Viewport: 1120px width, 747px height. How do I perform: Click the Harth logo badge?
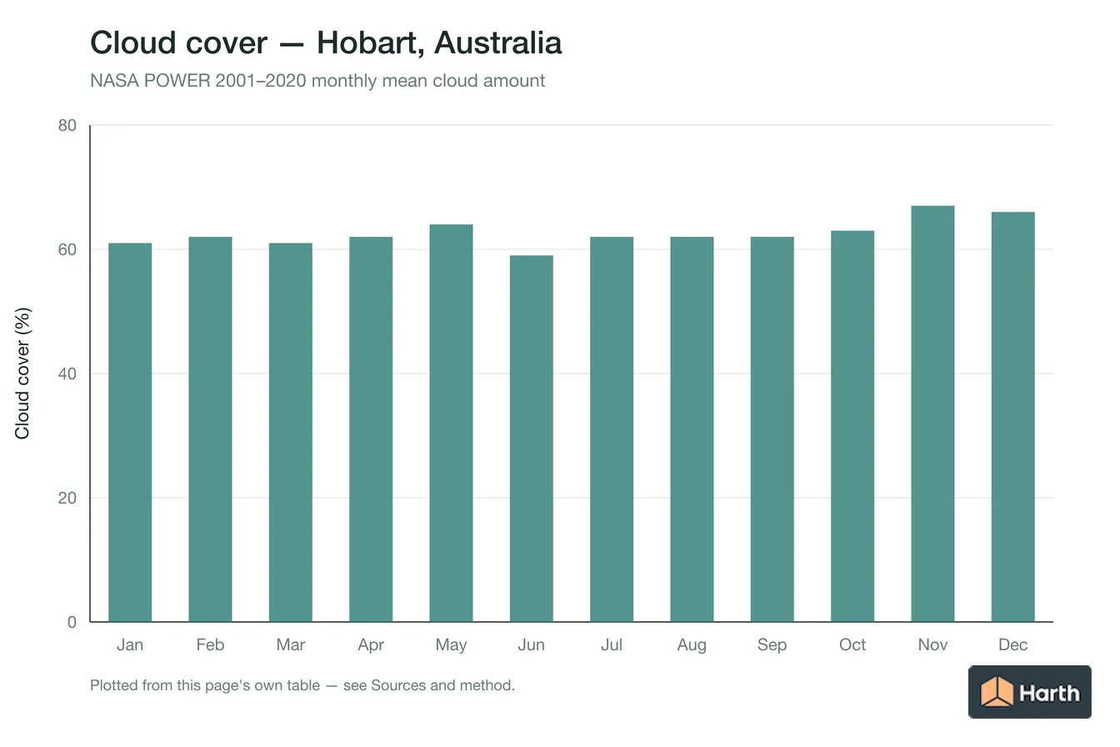(x=1029, y=692)
